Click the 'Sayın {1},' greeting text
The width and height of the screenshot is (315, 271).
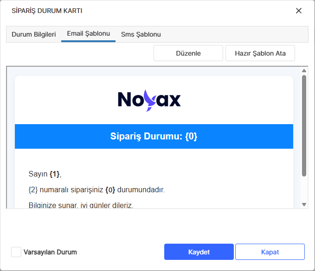(x=45, y=174)
